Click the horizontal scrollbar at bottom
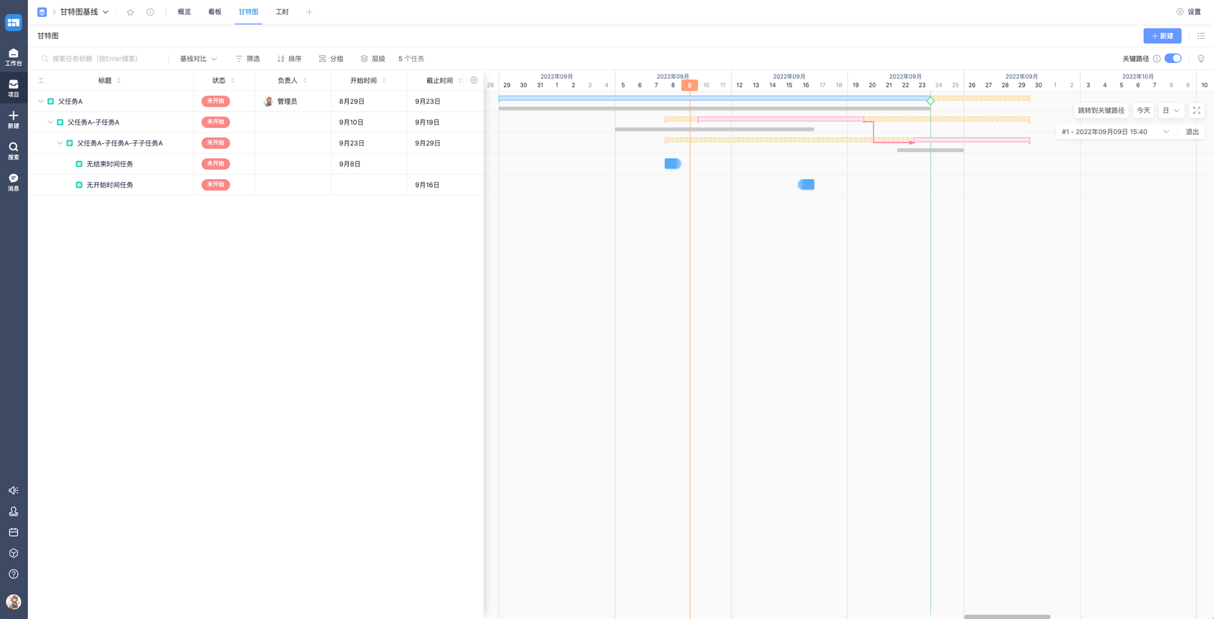This screenshot has width=1214, height=619. click(x=1006, y=617)
